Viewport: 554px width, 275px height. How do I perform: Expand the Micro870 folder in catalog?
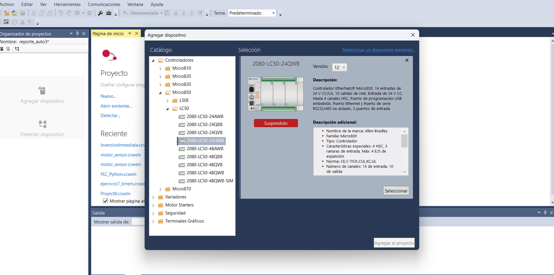161,189
